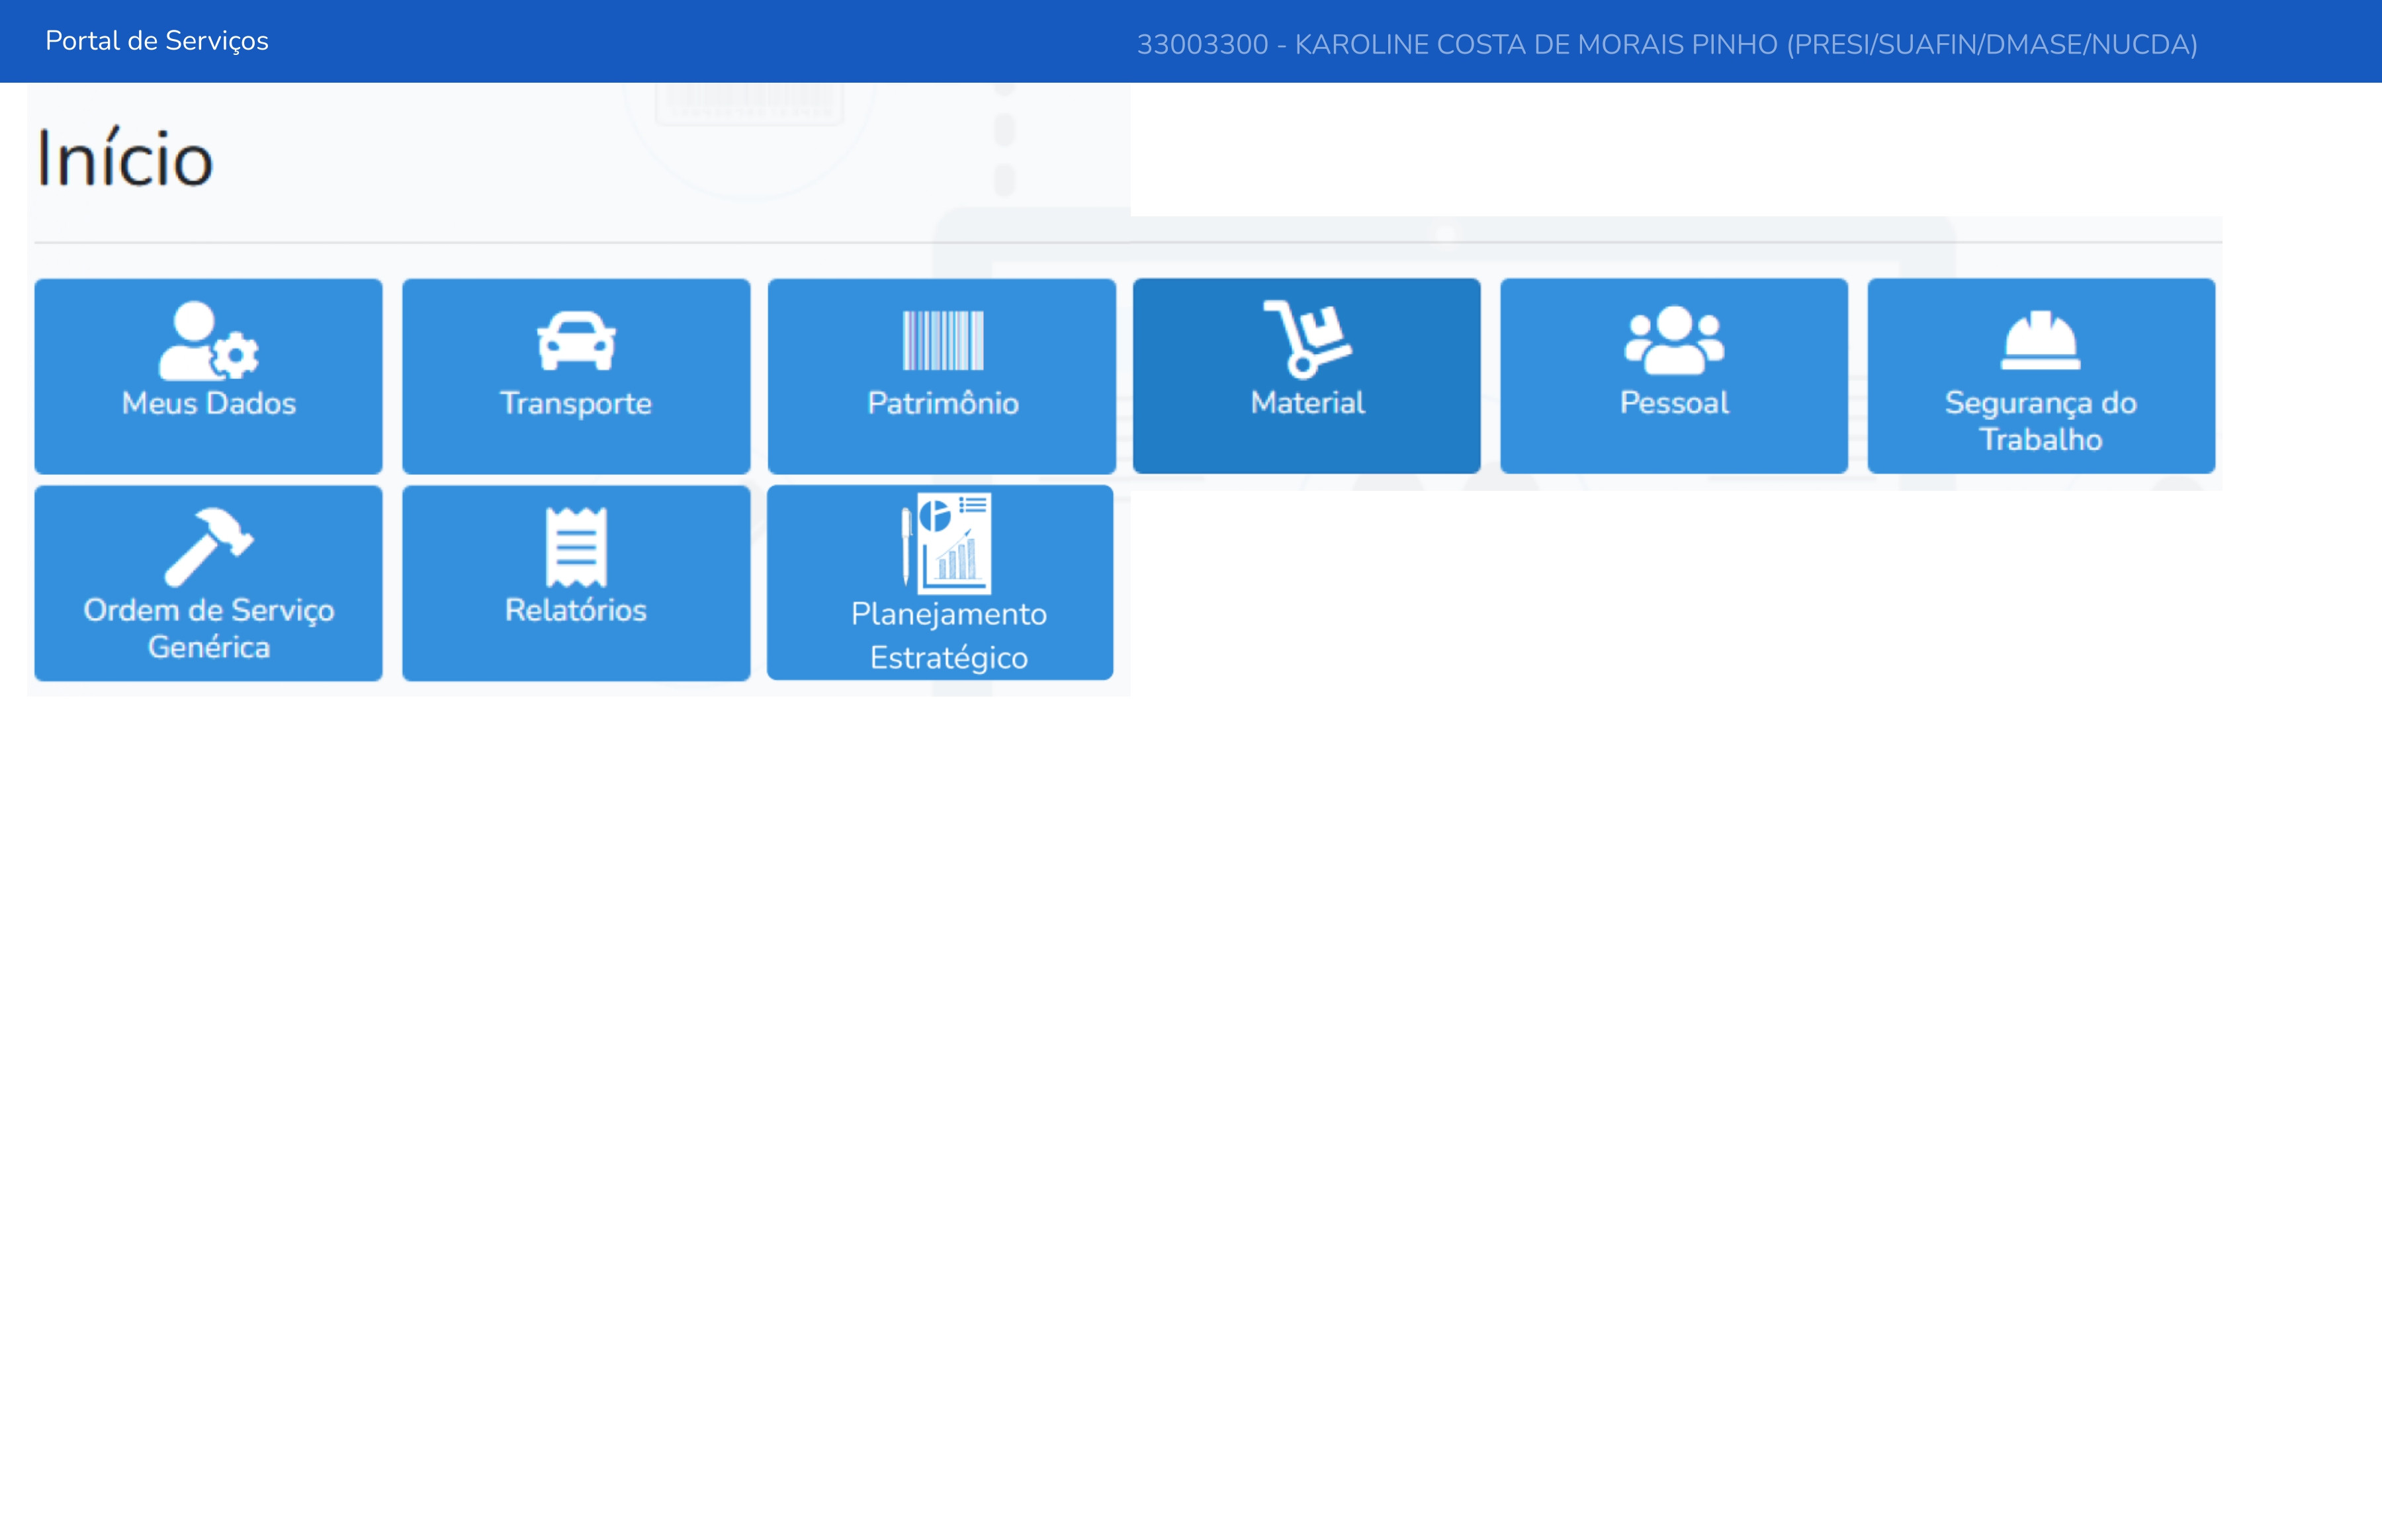Open the Transporte module label
Viewport: 2382px width, 1540px height.
pyautogui.click(x=576, y=403)
